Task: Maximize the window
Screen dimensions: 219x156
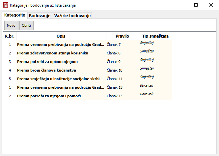Action: tap(196, 5)
